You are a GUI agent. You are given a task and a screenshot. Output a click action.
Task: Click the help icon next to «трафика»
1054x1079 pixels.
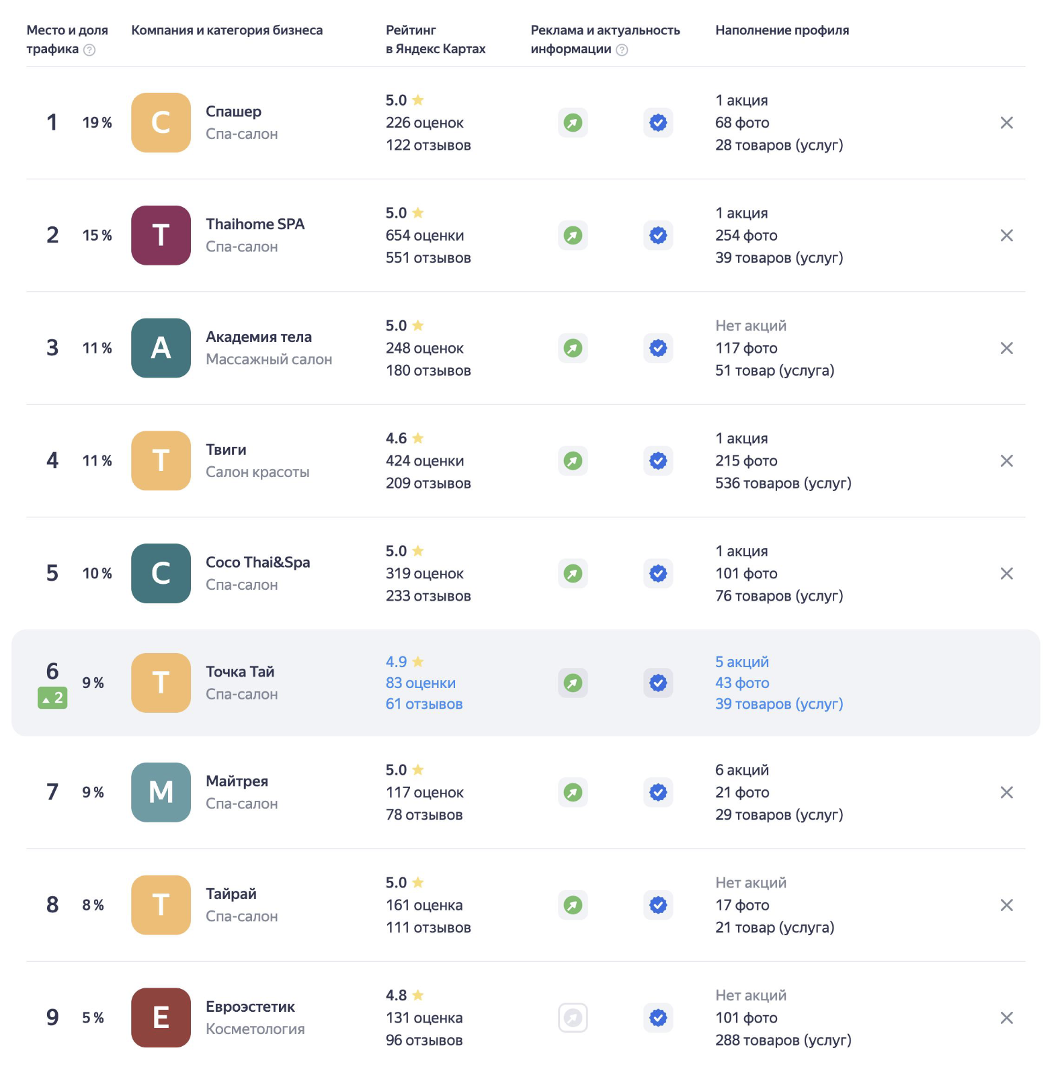(x=89, y=50)
